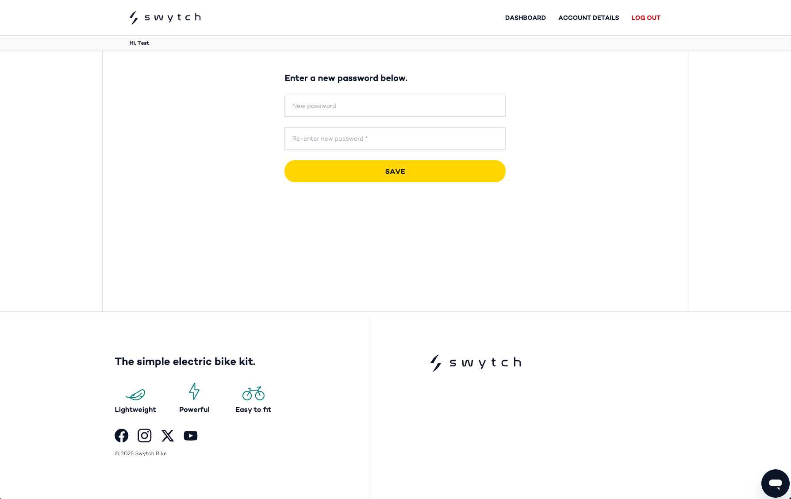Image resolution: width=791 pixels, height=499 pixels.
Task: Open the Instagram social icon
Action: [145, 436]
